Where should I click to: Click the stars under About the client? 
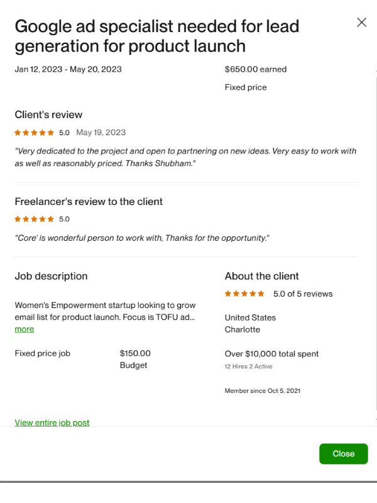click(245, 294)
